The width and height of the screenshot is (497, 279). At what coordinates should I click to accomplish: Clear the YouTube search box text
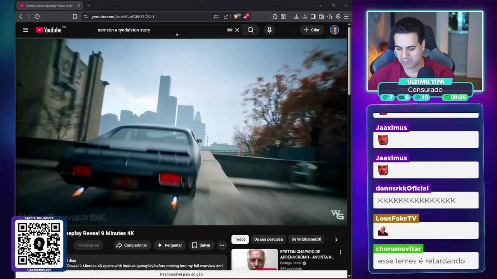[237, 30]
